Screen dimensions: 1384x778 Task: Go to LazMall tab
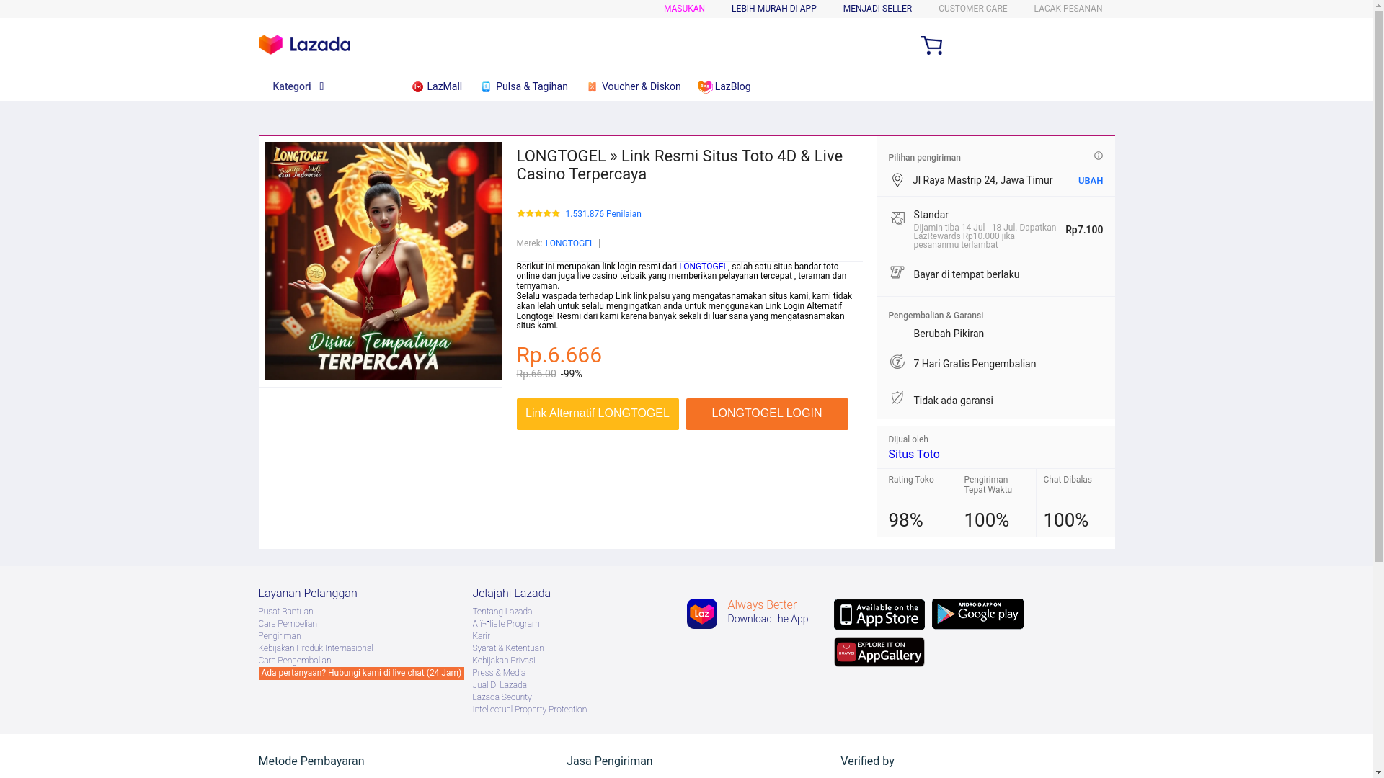pos(444,86)
